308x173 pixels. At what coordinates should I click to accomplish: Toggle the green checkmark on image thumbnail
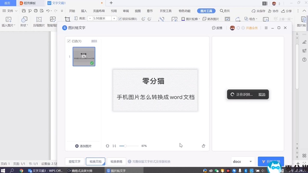pos(92,63)
